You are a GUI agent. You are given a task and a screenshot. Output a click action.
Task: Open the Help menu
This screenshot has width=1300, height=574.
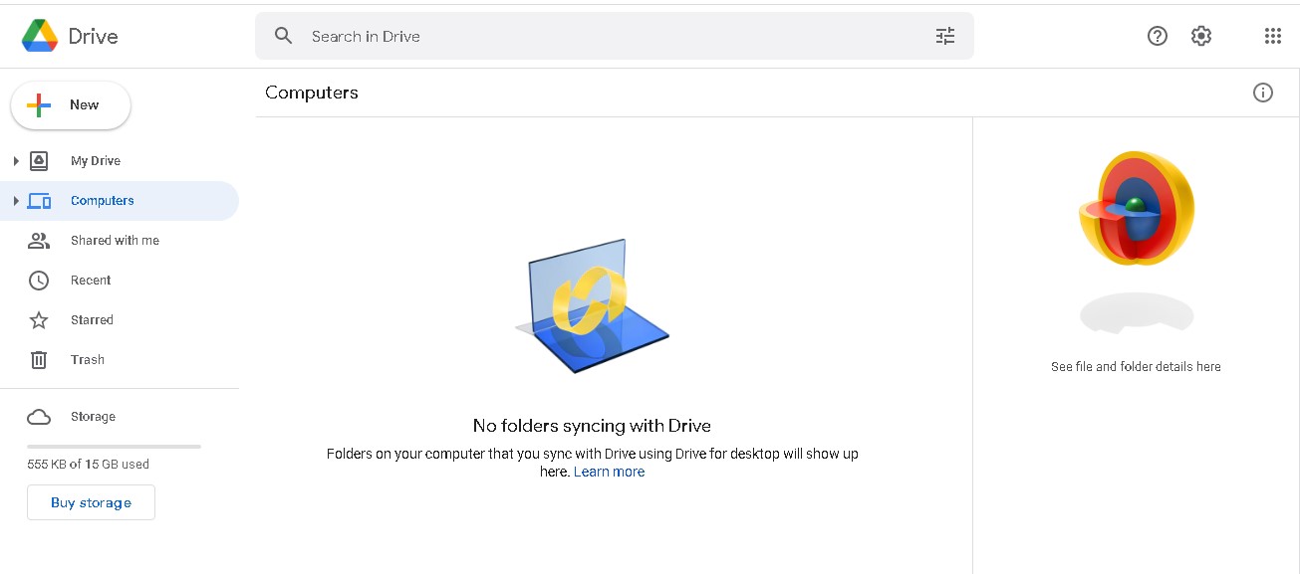(x=1157, y=35)
